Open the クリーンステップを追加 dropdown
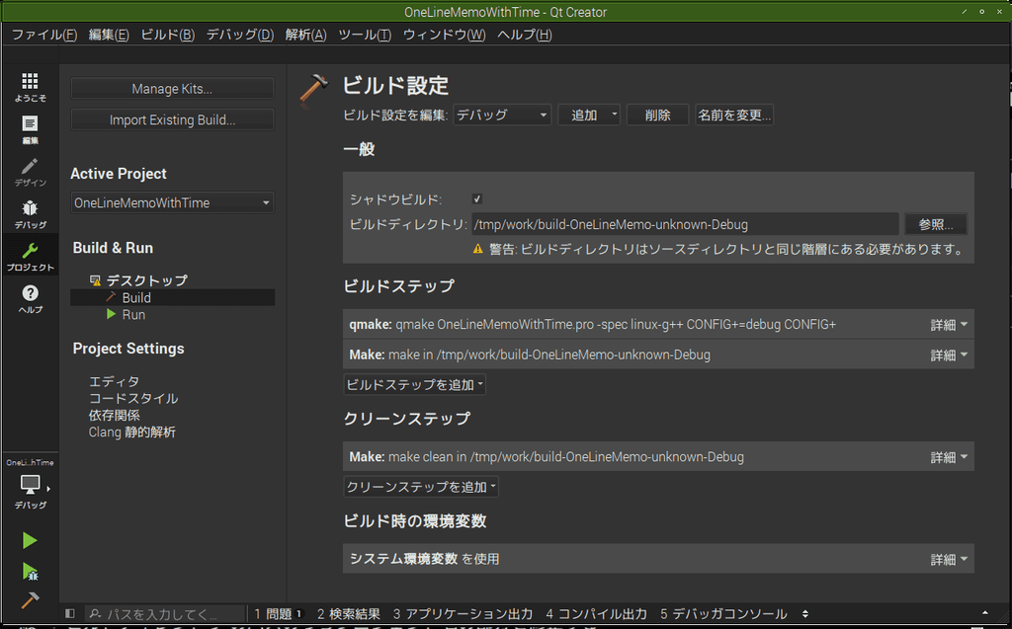This screenshot has height=629, width=1012. (421, 487)
